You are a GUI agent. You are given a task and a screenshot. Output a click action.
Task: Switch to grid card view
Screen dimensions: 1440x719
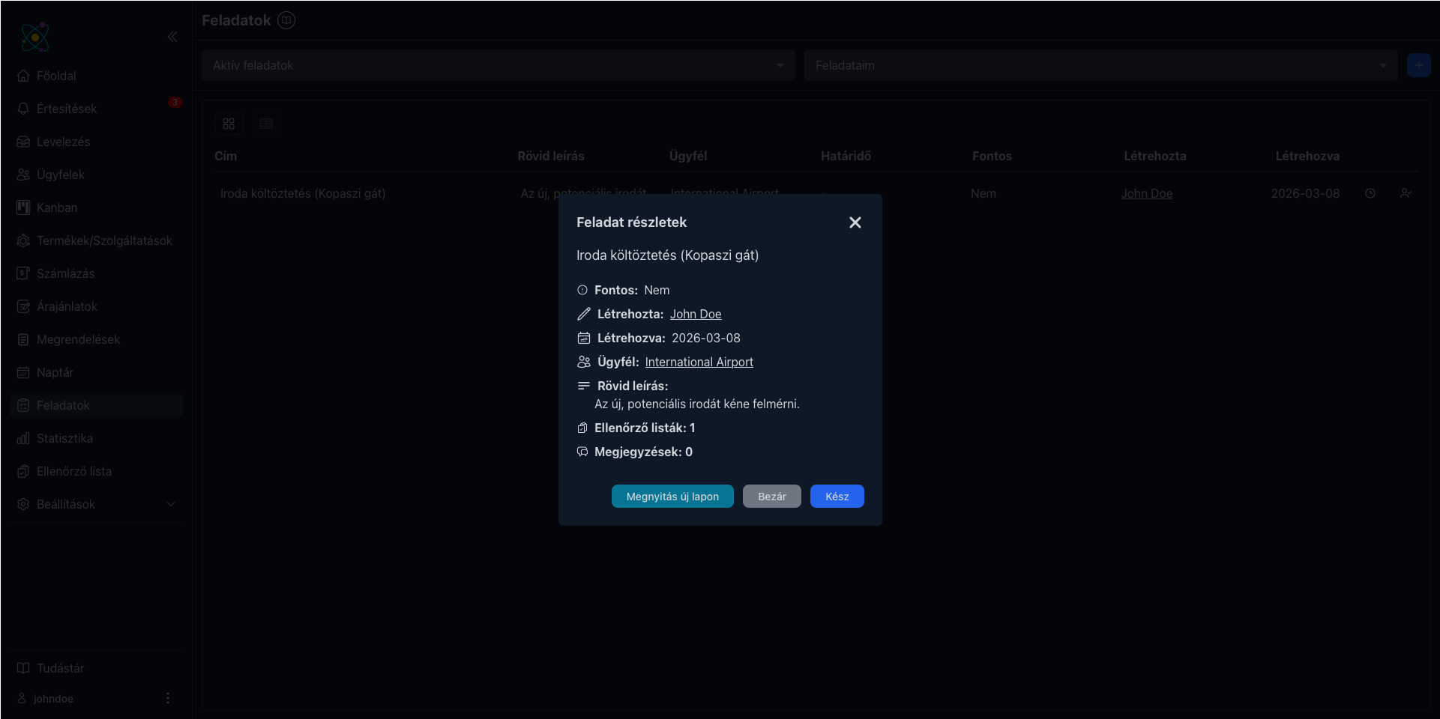[229, 124]
